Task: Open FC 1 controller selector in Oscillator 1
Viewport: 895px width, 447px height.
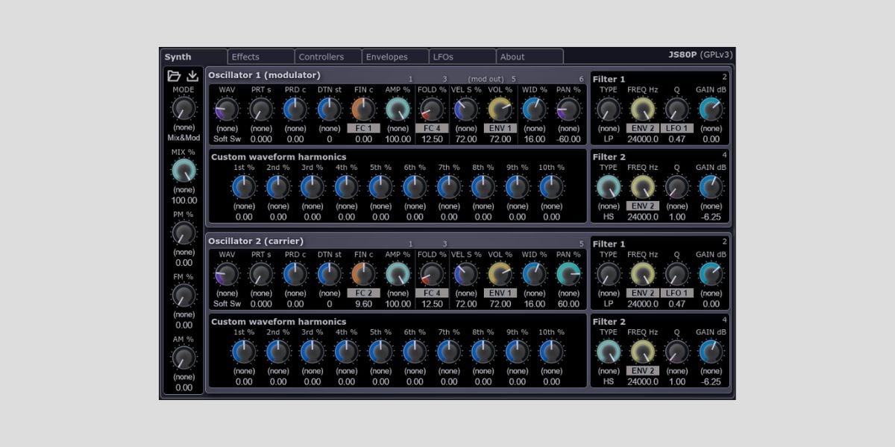Action: pos(363,128)
